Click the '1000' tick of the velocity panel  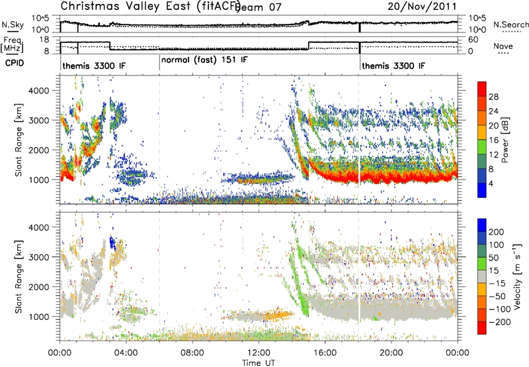[39, 317]
